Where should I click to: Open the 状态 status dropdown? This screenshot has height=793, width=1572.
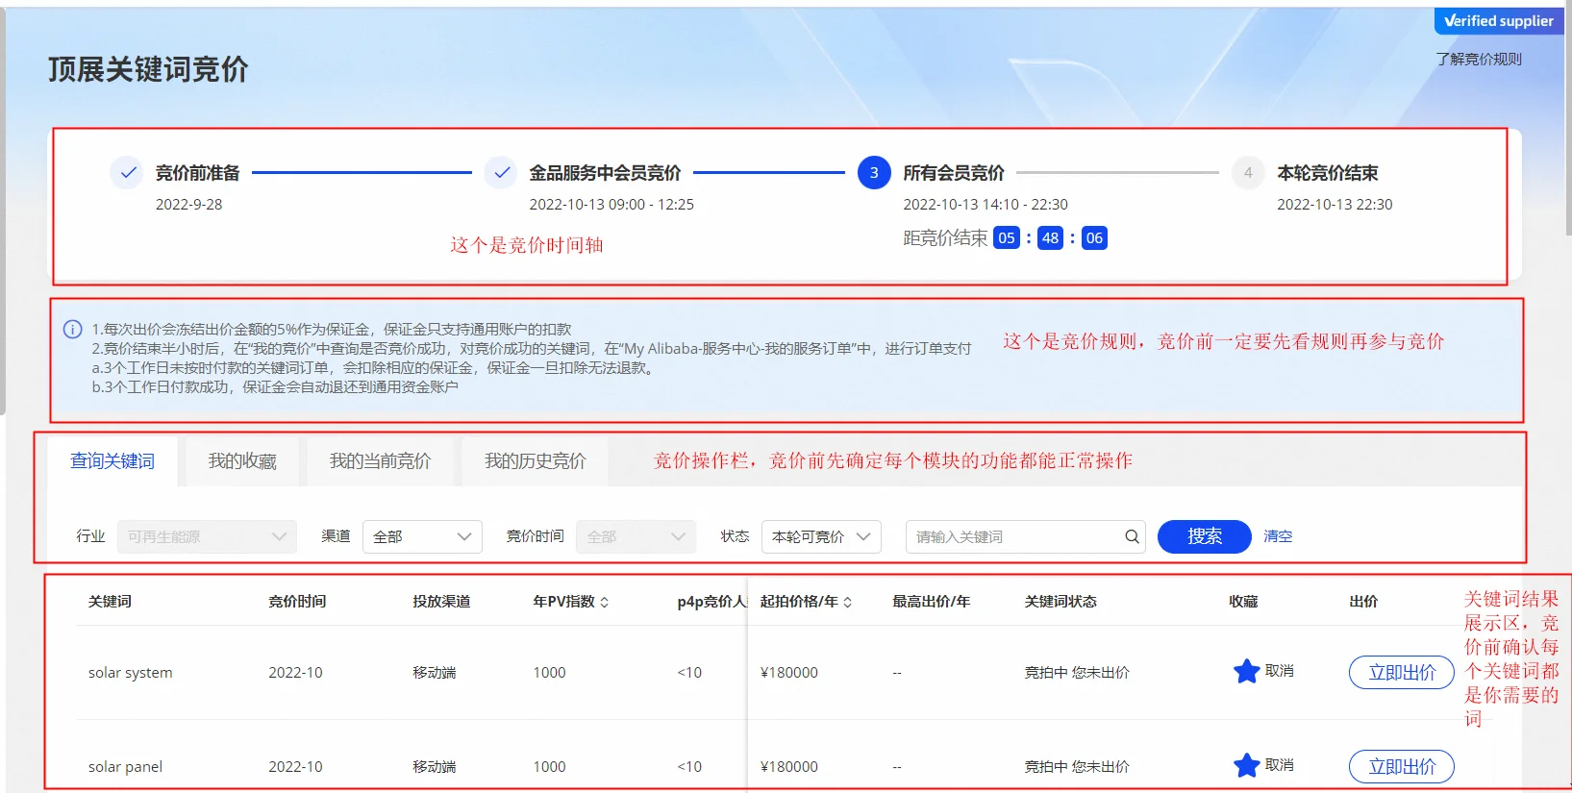point(821,536)
